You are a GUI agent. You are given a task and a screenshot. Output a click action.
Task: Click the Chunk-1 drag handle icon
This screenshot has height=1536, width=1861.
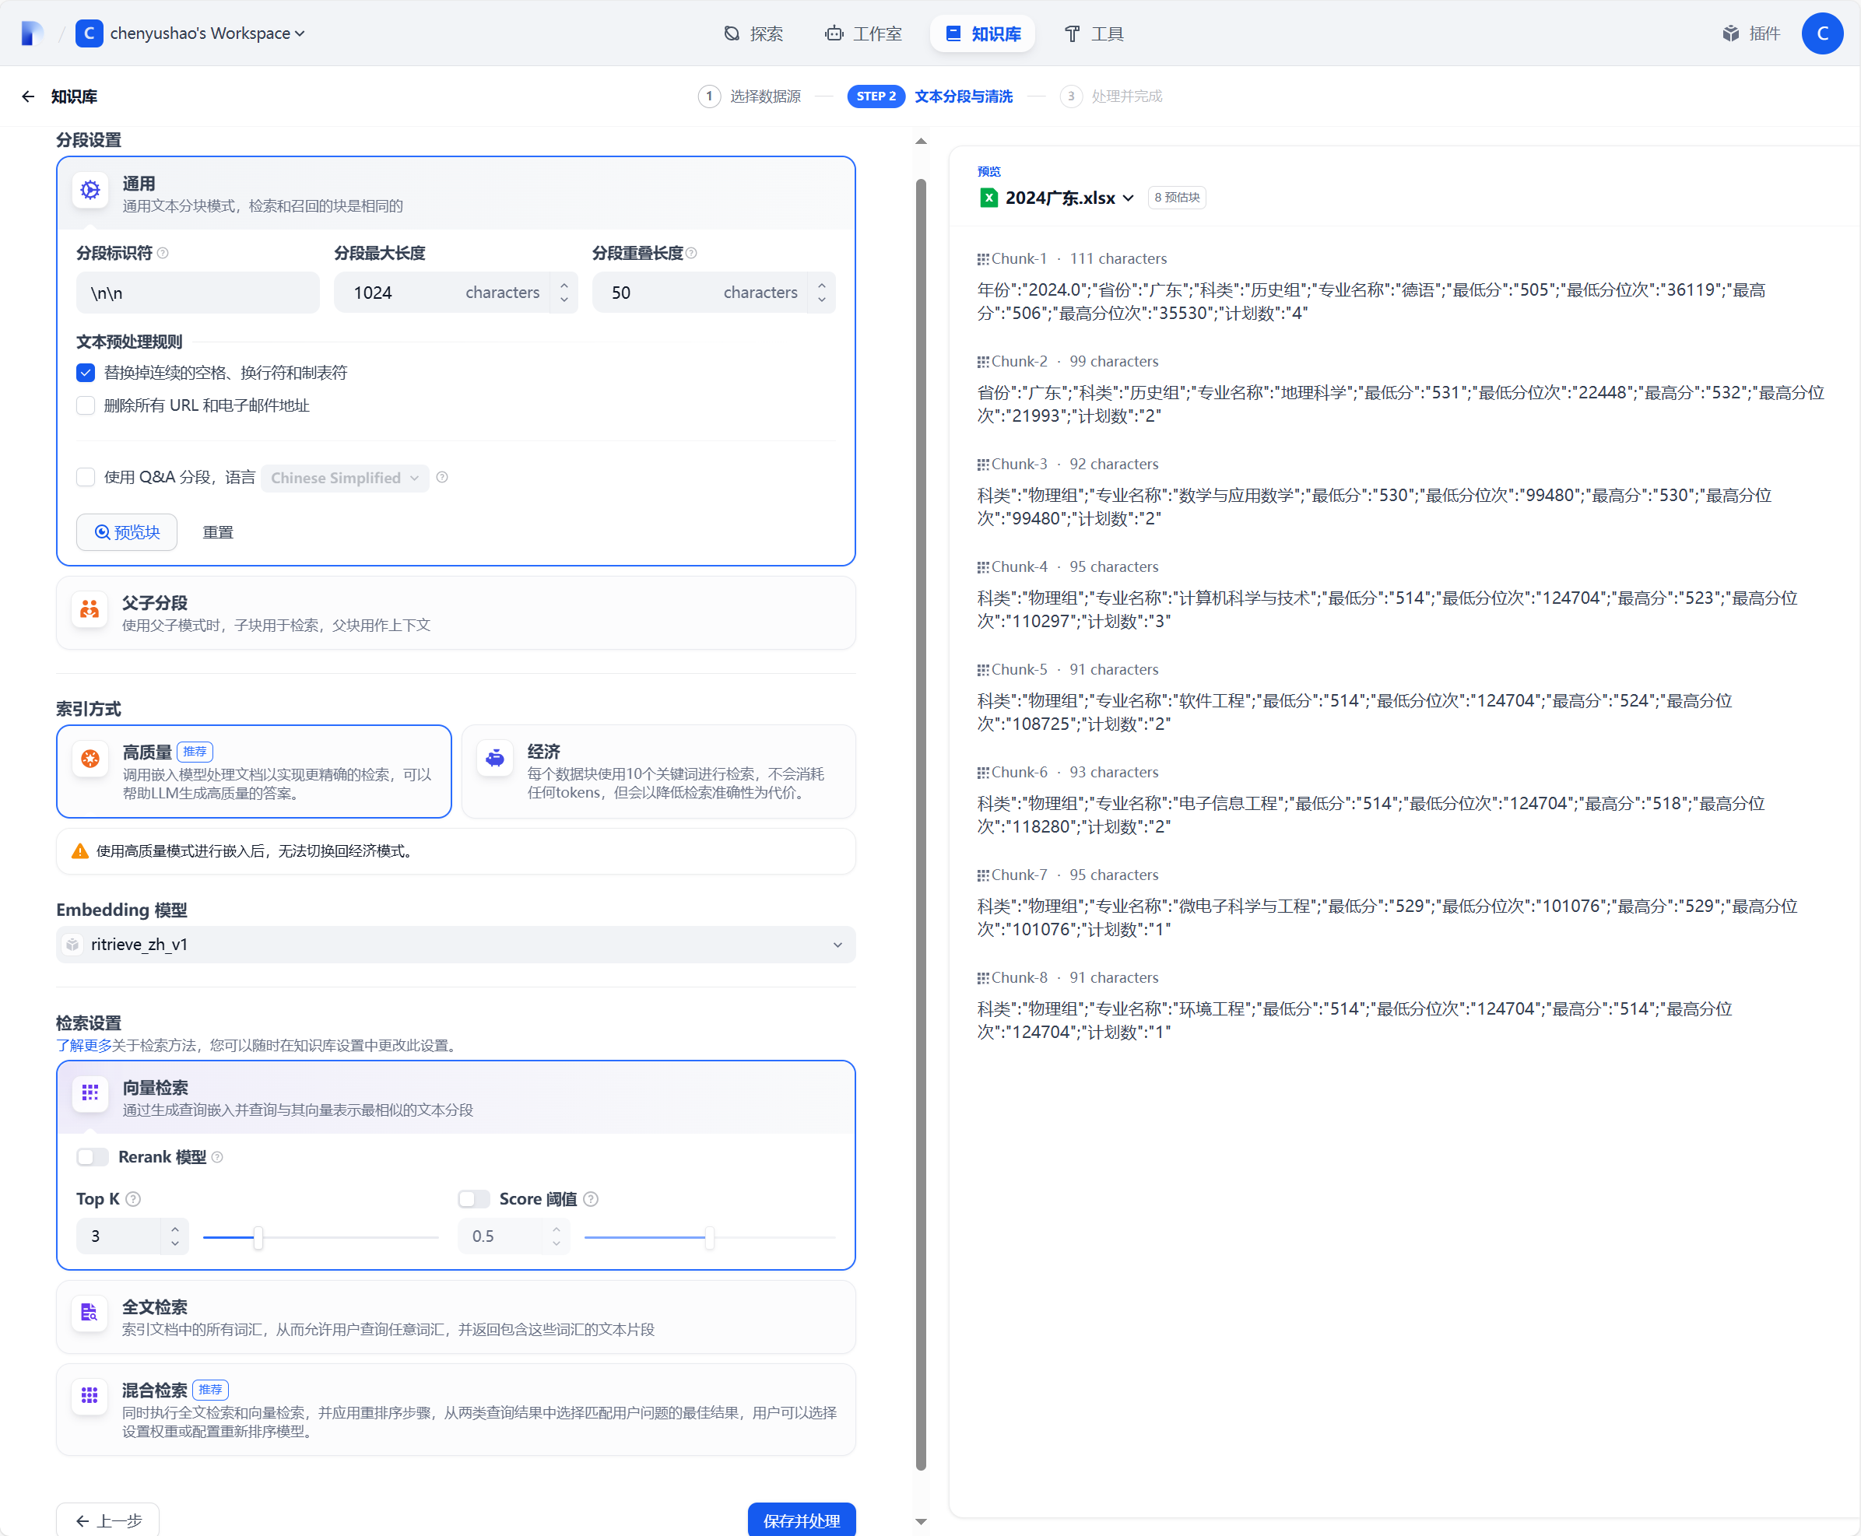982,259
